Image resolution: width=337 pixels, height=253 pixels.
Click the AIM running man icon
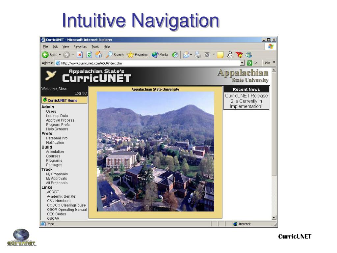click(230, 55)
